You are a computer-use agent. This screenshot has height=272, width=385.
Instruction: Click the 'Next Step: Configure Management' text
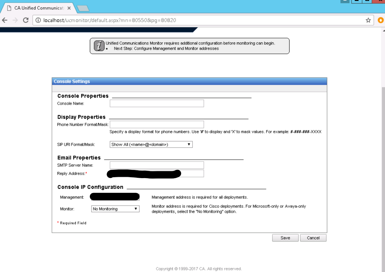[x=166, y=49]
